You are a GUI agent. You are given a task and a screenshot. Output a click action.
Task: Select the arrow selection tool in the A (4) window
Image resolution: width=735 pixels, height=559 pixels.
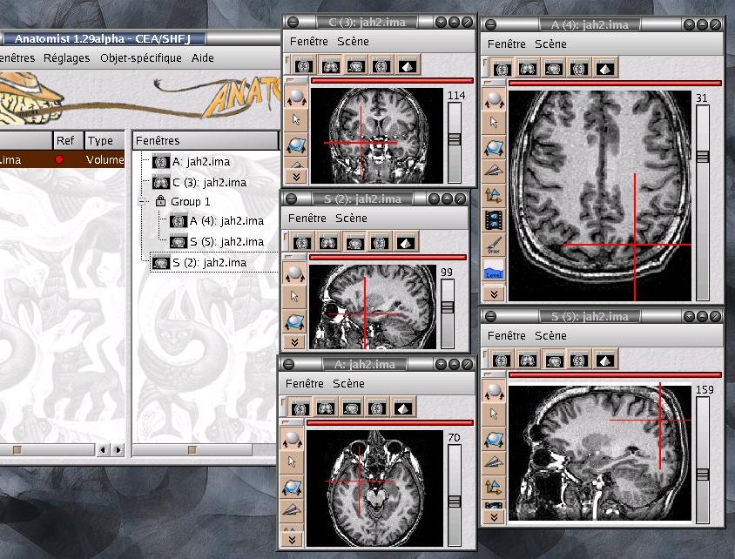[x=495, y=122]
